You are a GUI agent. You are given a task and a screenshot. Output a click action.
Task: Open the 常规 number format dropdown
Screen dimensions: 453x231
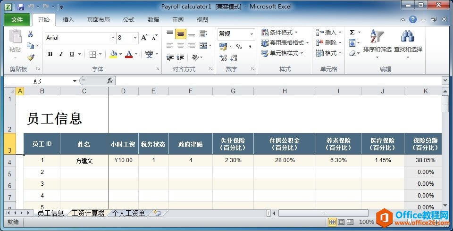pyautogui.click(x=252, y=34)
